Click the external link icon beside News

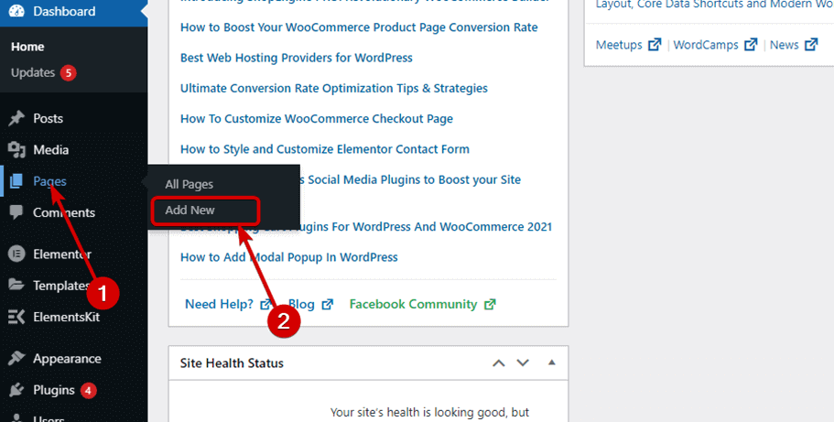tap(811, 45)
